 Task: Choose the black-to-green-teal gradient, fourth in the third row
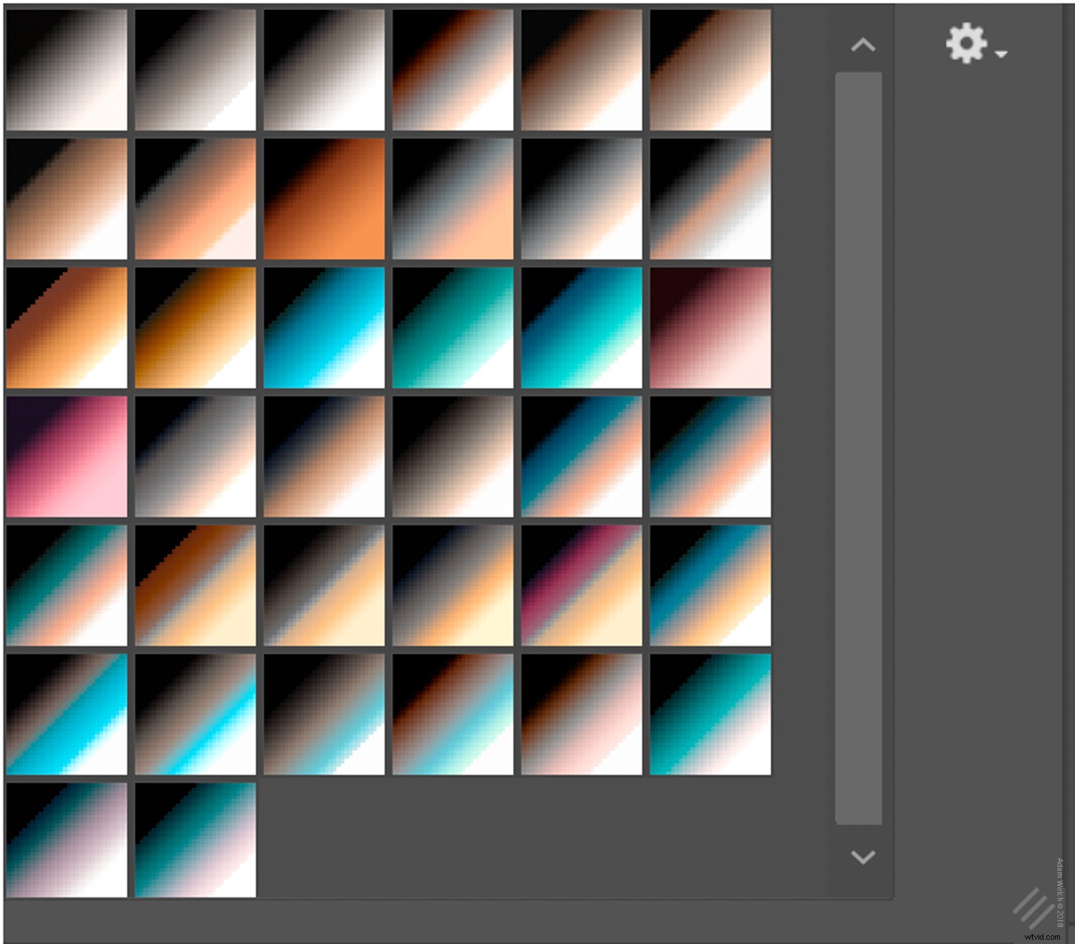[453, 328]
